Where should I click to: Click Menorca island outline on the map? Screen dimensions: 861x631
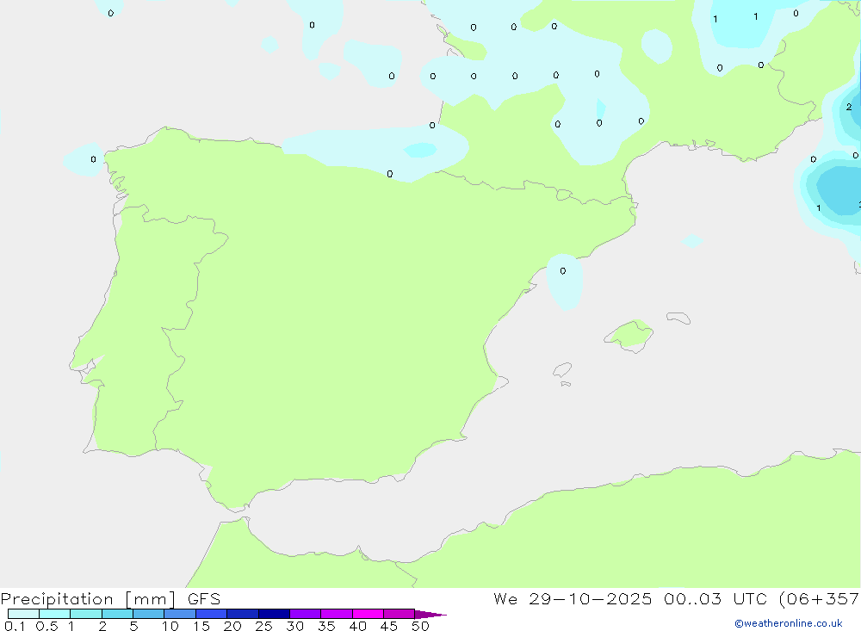(x=678, y=318)
